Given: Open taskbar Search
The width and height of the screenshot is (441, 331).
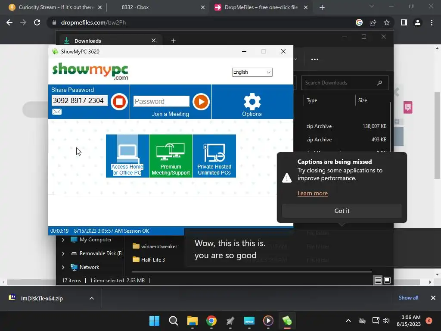Looking at the screenshot, I should (173, 321).
